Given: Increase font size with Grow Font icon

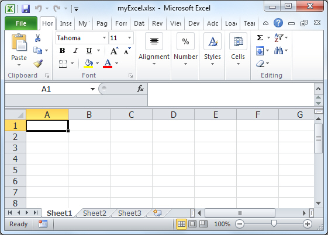Looking at the screenshot, I should coord(114,51).
